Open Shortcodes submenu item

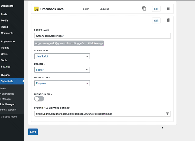point(7,94)
